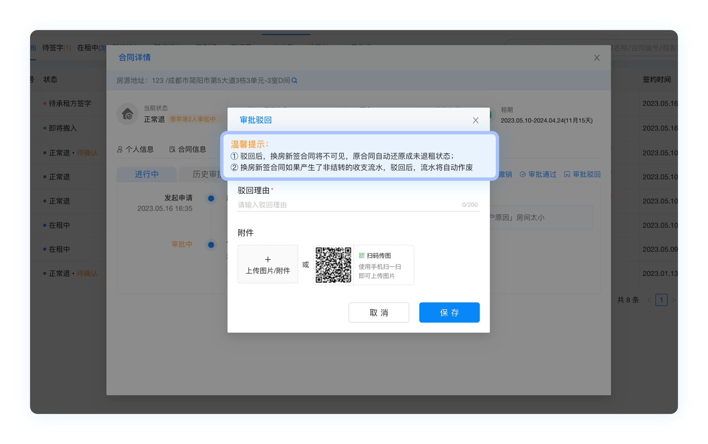Click the 审批驳回 dialog title
708x444 pixels.
point(255,120)
